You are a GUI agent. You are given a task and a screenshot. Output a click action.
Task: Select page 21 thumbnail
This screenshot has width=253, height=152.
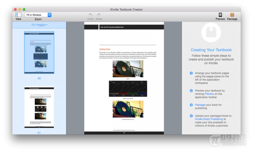tap(39, 108)
